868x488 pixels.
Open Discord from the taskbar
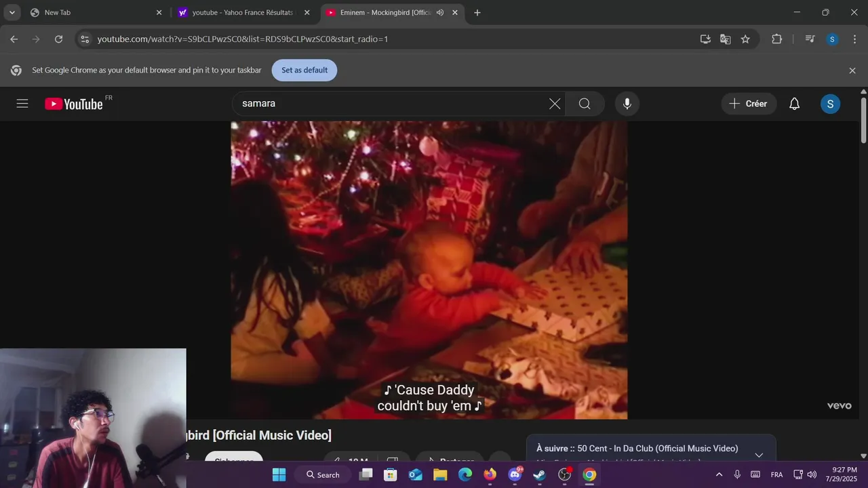(x=515, y=474)
